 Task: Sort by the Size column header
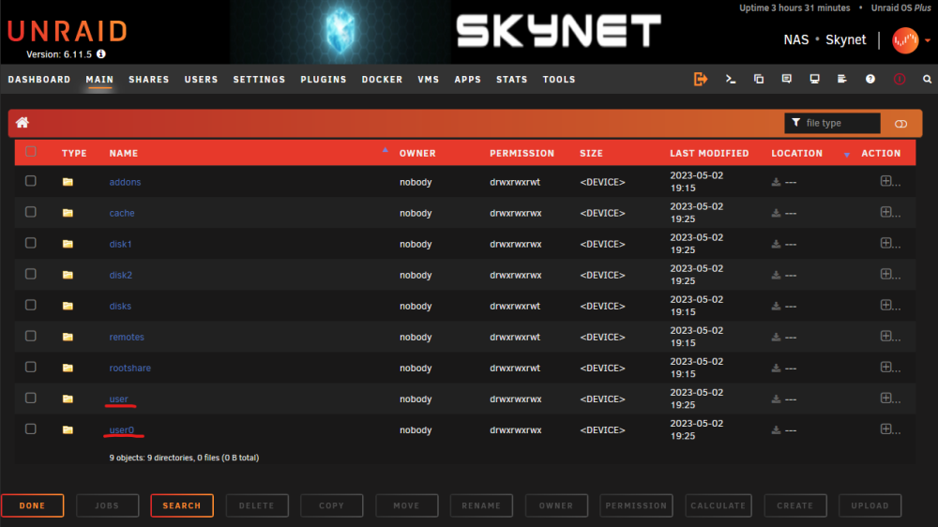coord(591,154)
